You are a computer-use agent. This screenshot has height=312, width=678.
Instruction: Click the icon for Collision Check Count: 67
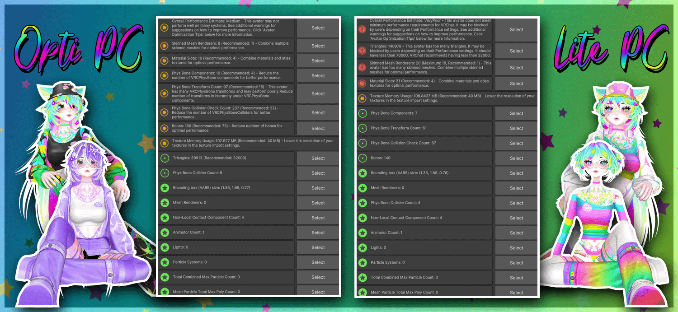[362, 143]
